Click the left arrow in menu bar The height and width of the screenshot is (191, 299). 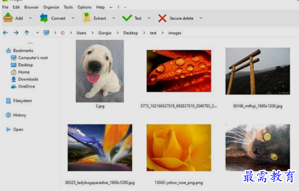coord(111,7)
